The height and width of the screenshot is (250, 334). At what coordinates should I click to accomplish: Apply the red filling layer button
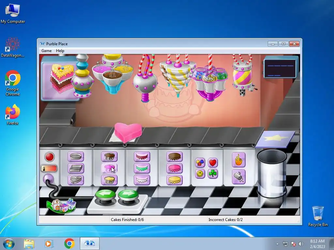[x=142, y=157]
